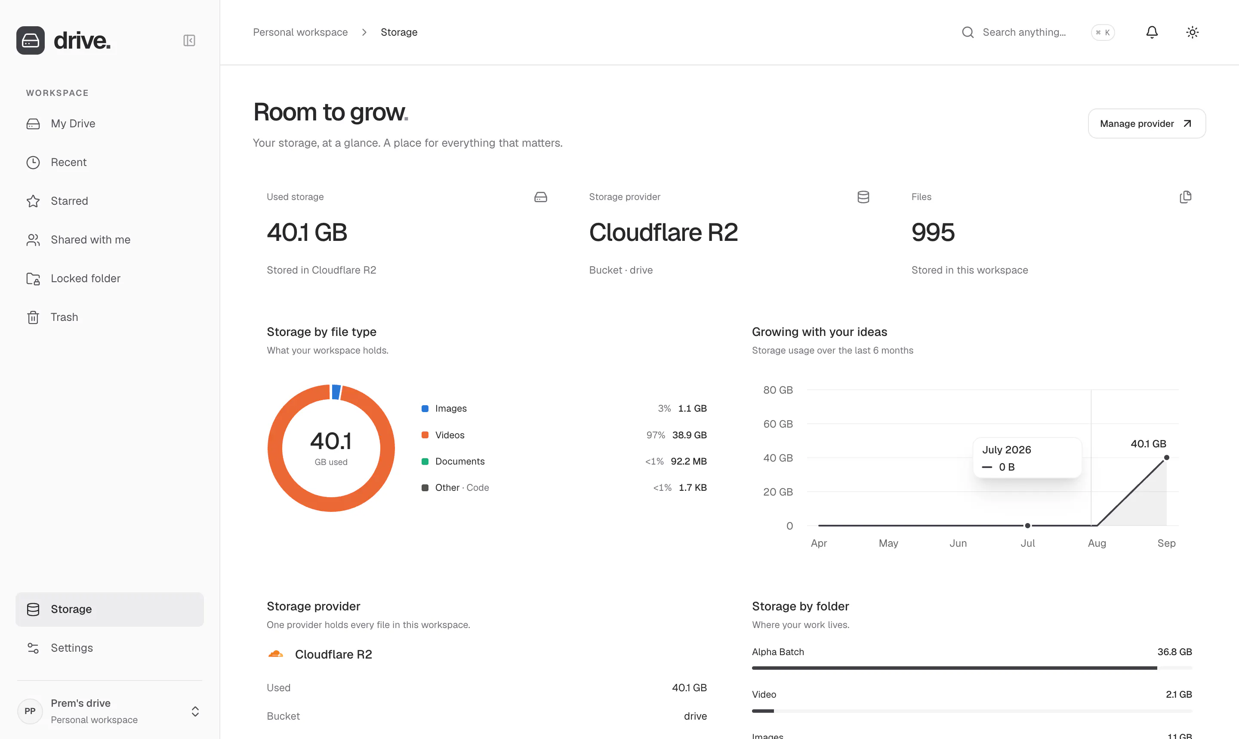Open My Drive
The width and height of the screenshot is (1239, 739).
pyautogui.click(x=110, y=123)
